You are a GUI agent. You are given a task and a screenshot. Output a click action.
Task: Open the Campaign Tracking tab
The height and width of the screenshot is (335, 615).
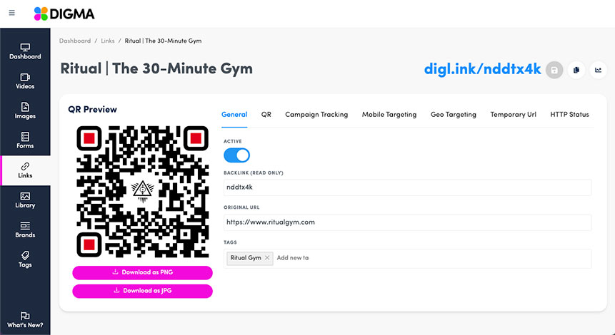[316, 115]
